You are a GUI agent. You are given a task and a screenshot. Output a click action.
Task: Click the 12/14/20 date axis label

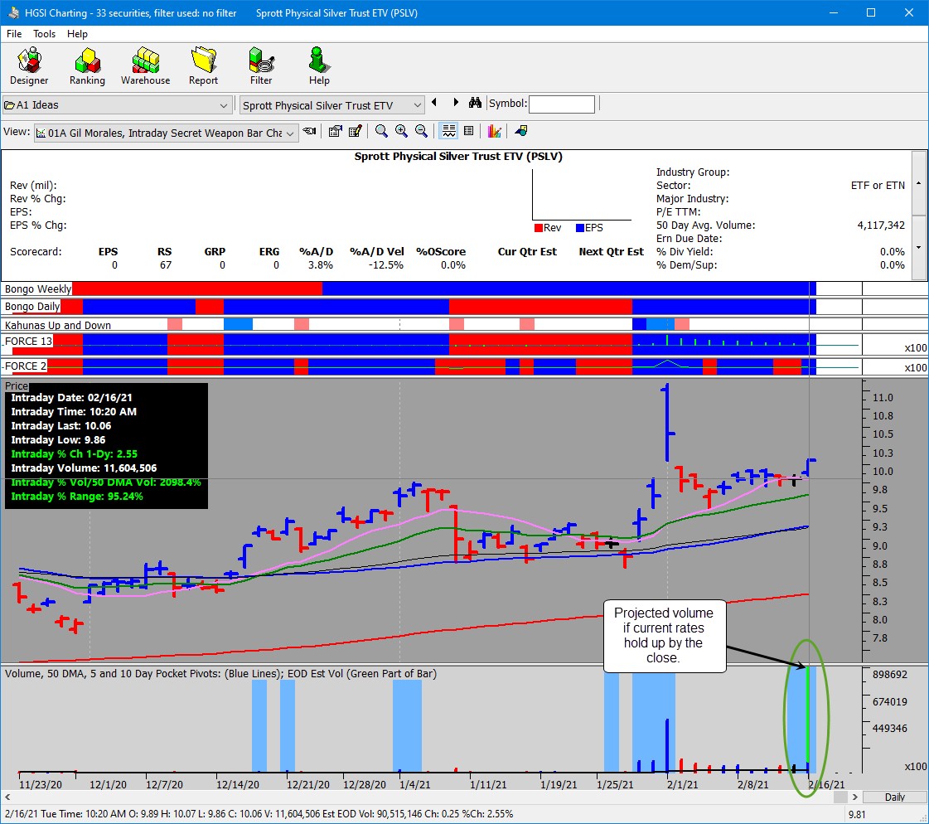[x=238, y=784]
